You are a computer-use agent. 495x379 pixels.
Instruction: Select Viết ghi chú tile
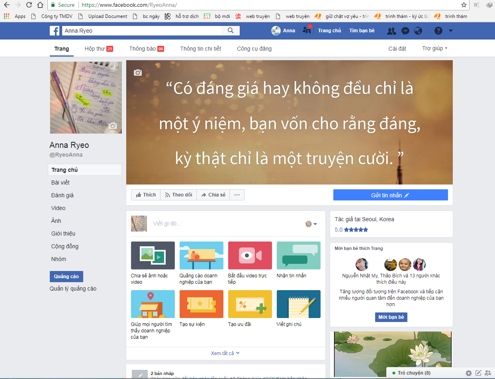tap(299, 308)
